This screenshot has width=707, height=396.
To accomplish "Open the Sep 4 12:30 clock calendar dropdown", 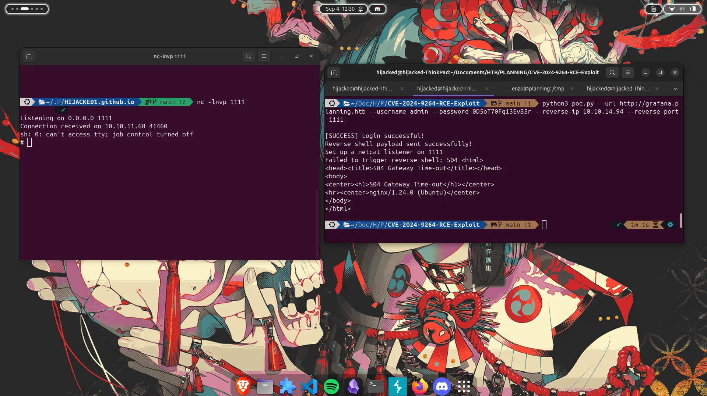I will click(x=340, y=9).
